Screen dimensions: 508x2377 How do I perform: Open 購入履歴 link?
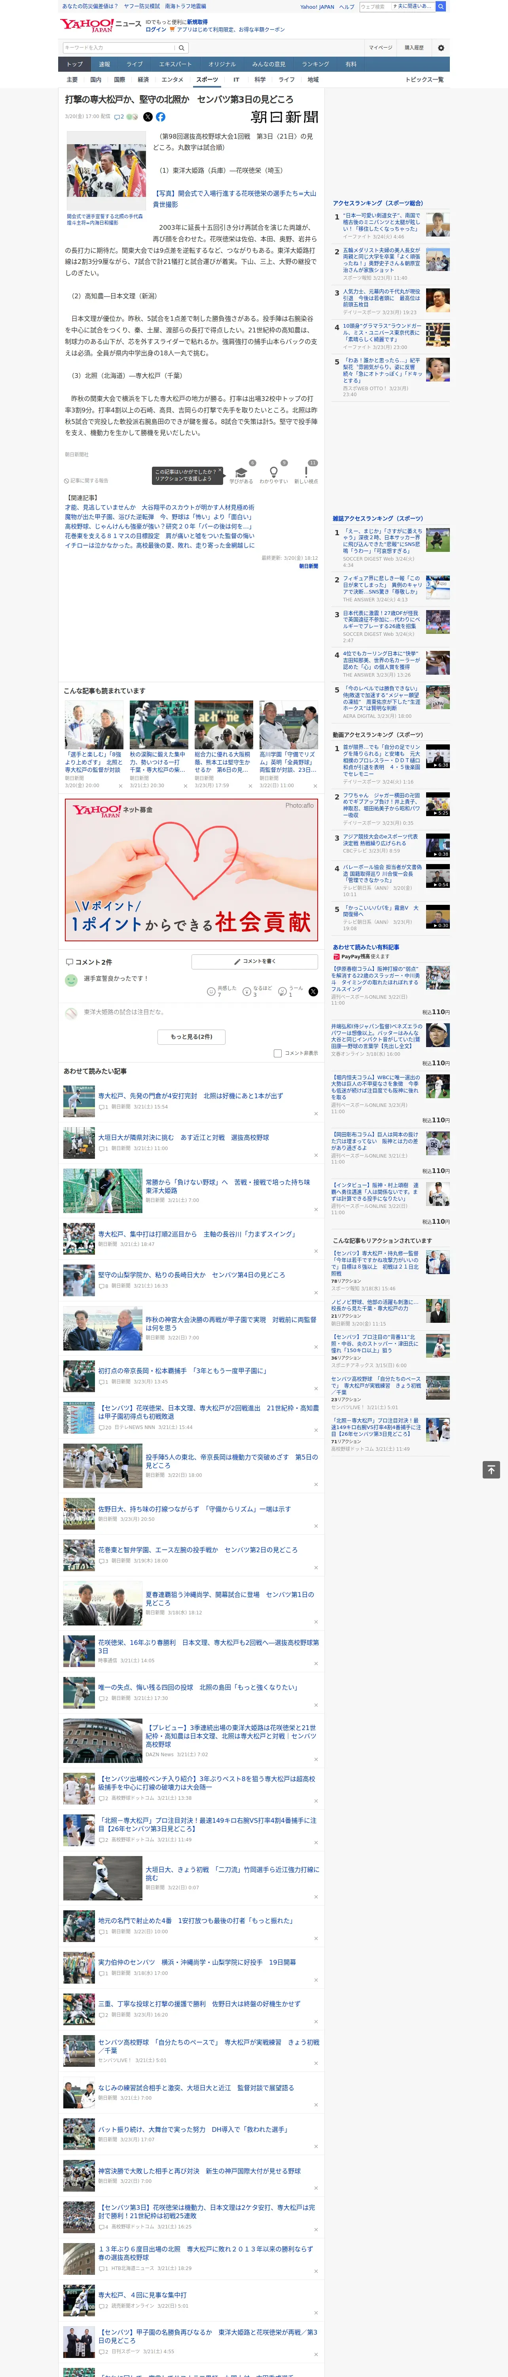pos(414,47)
